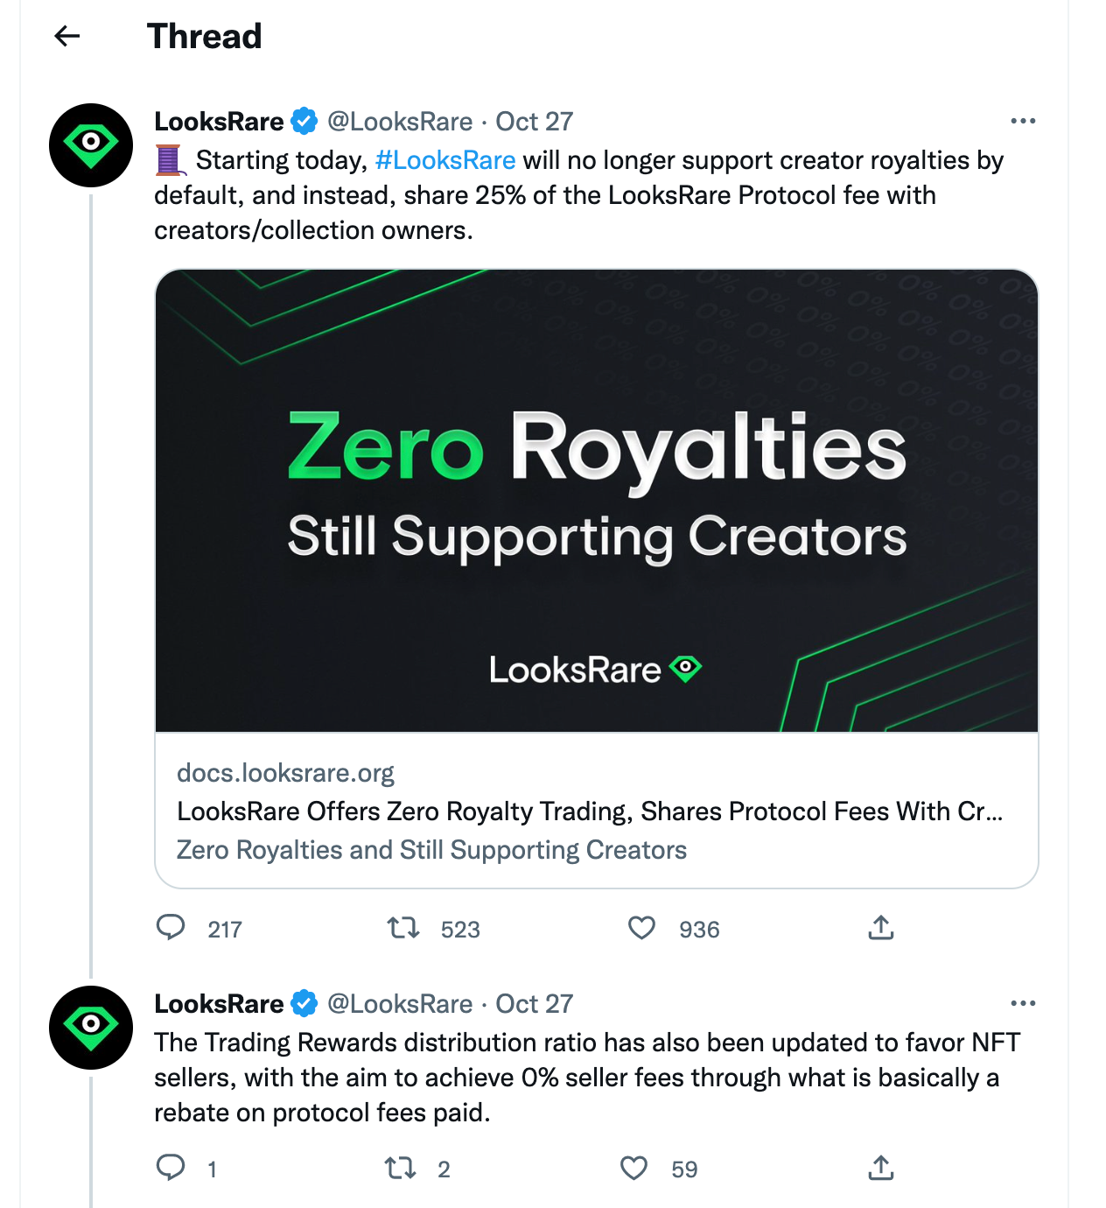
Task: Go back using the left arrow icon
Action: (x=67, y=36)
